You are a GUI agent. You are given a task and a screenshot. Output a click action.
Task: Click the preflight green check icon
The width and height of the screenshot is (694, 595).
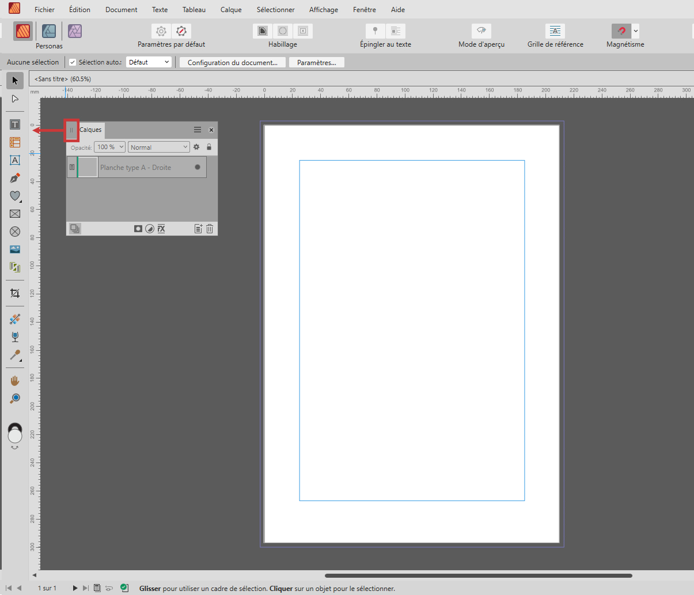pyautogui.click(x=124, y=588)
